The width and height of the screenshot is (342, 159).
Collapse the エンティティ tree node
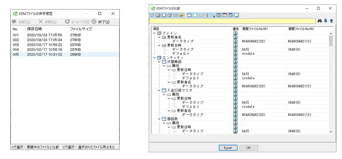tap(155, 58)
